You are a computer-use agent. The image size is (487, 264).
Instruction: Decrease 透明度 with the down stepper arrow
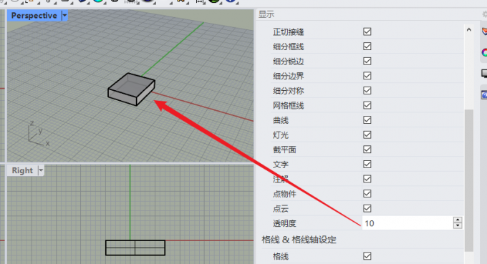(x=458, y=226)
